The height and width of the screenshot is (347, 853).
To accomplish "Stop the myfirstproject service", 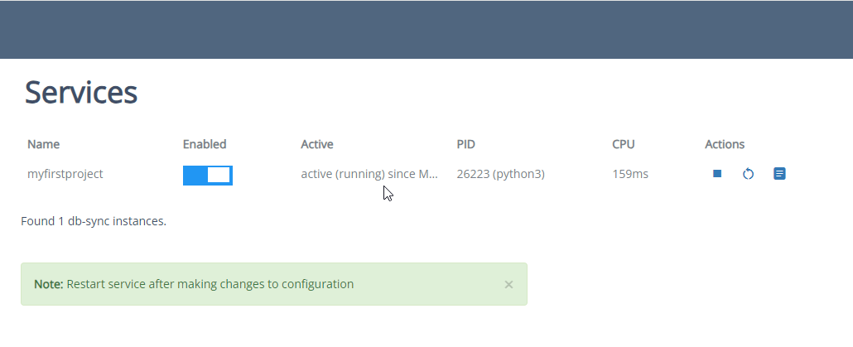I will point(717,174).
